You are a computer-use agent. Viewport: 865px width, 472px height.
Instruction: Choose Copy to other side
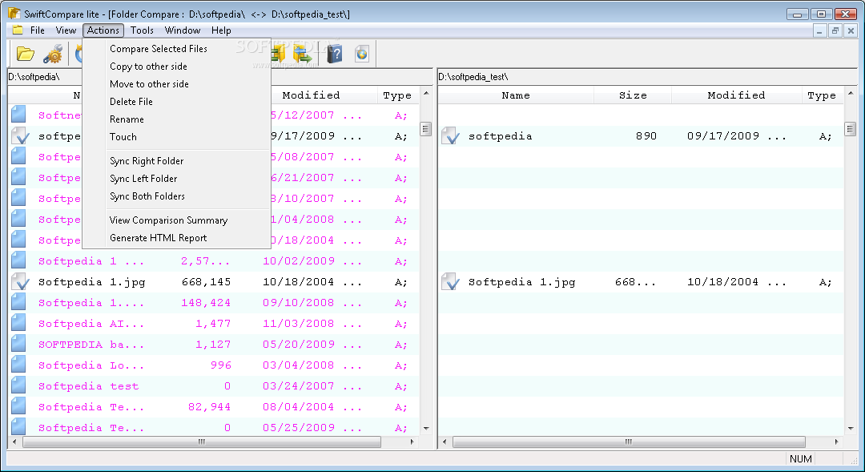click(x=176, y=67)
